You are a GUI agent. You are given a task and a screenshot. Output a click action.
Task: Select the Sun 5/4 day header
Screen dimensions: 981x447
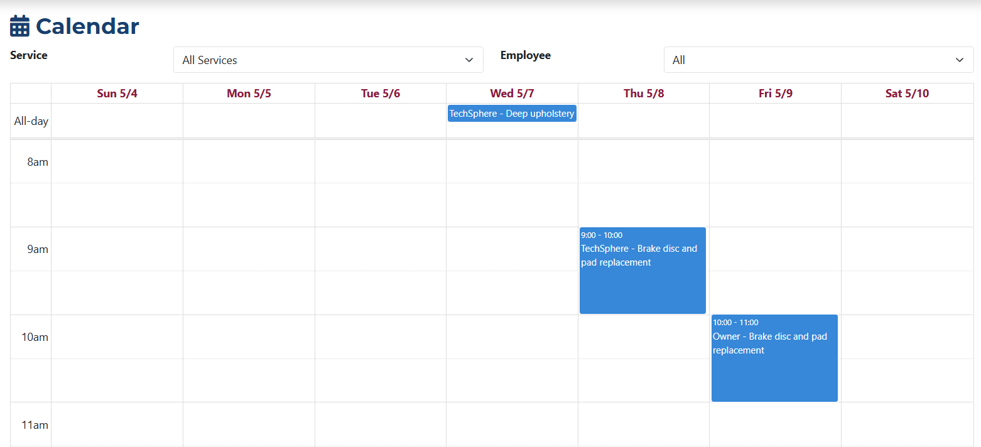tap(117, 93)
